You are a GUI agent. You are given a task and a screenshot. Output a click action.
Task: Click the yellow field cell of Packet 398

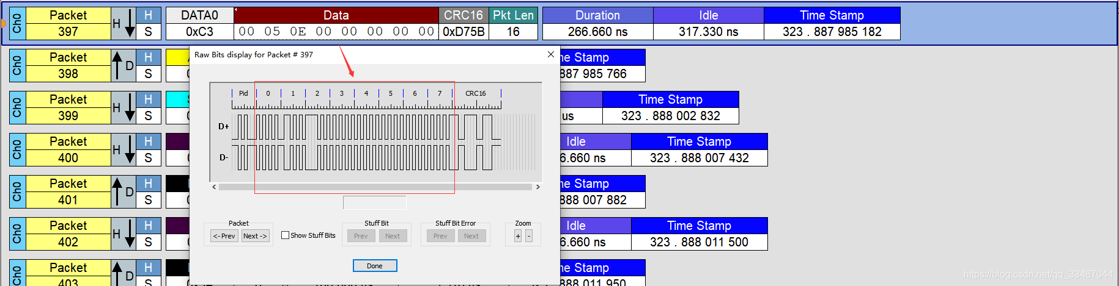tap(177, 57)
